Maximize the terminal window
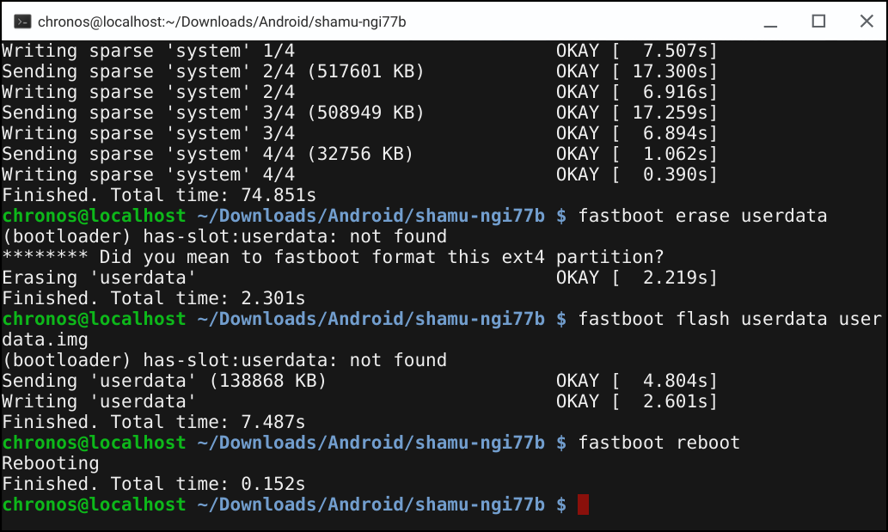Viewport: 888px width, 532px height. click(818, 21)
